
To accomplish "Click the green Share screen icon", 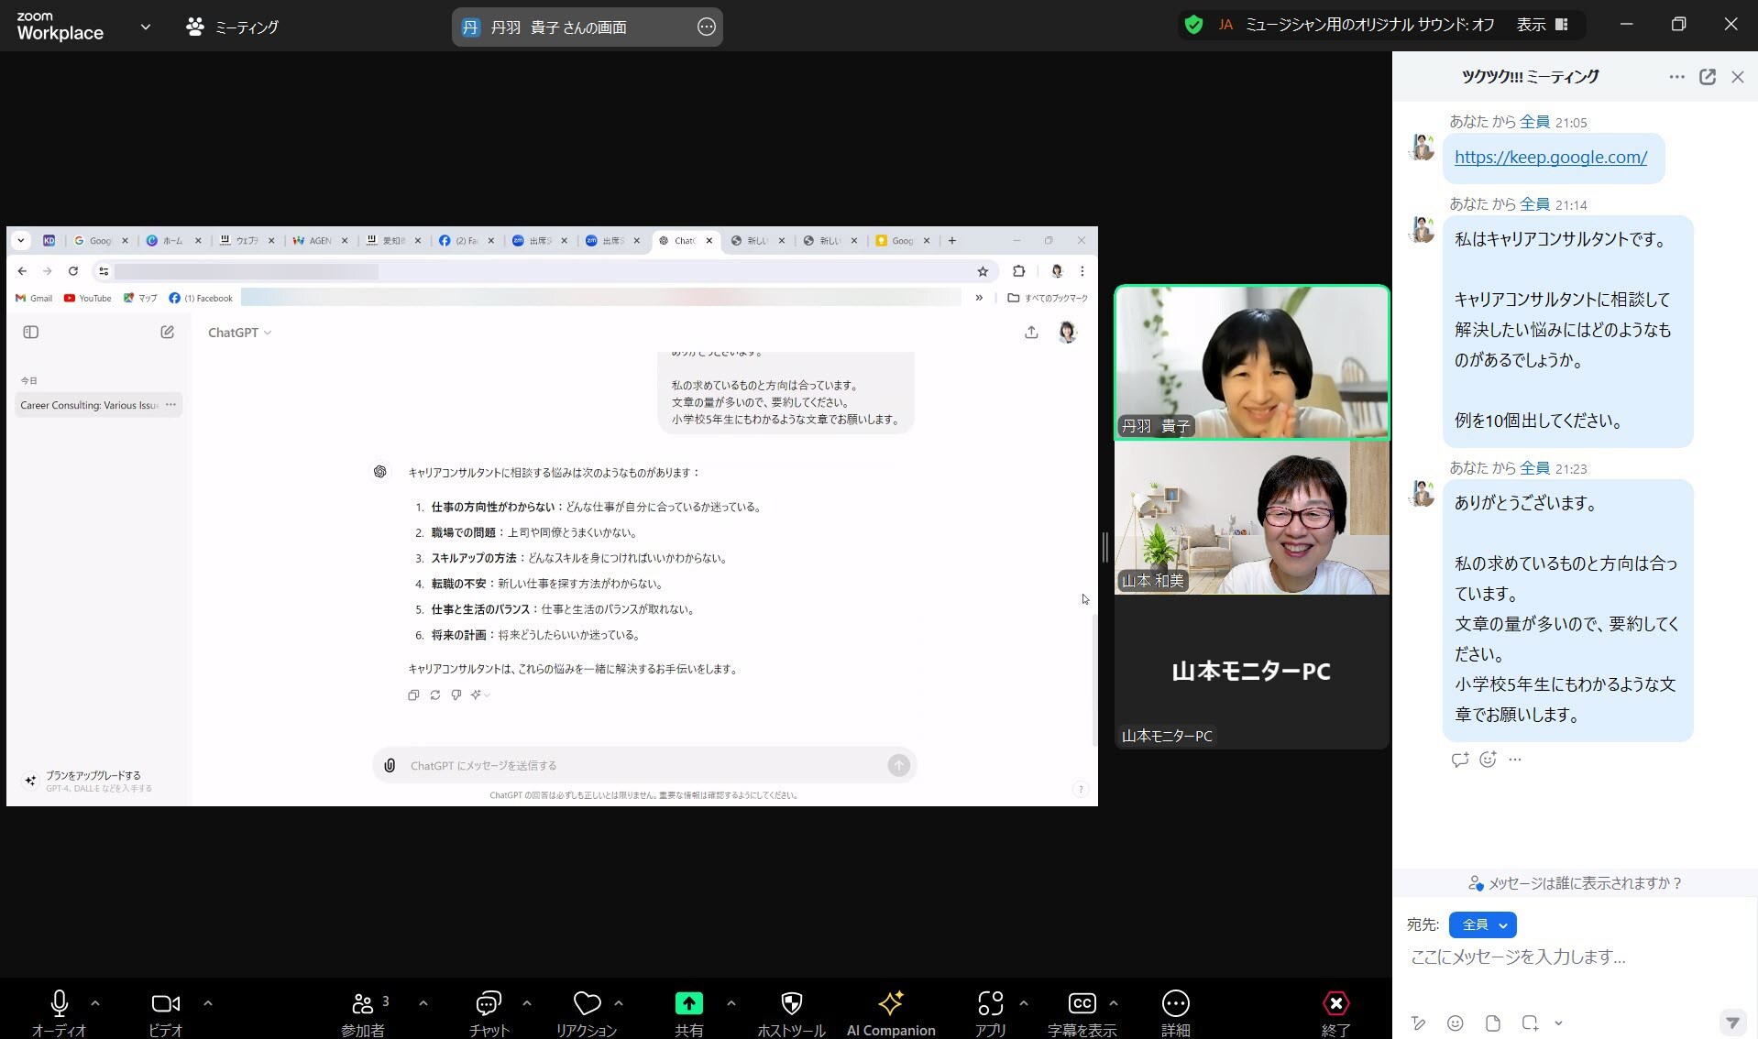I will coord(688,1004).
